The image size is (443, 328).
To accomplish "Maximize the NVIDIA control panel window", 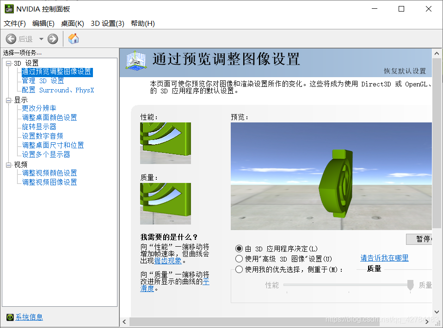I will click(x=401, y=9).
